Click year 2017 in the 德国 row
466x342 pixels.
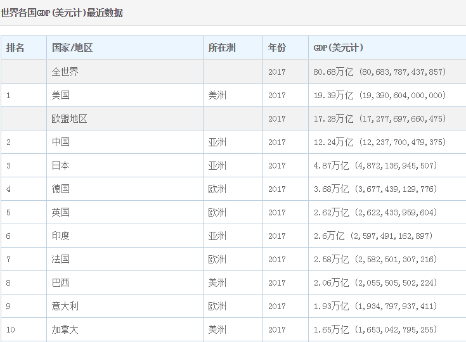click(x=276, y=189)
